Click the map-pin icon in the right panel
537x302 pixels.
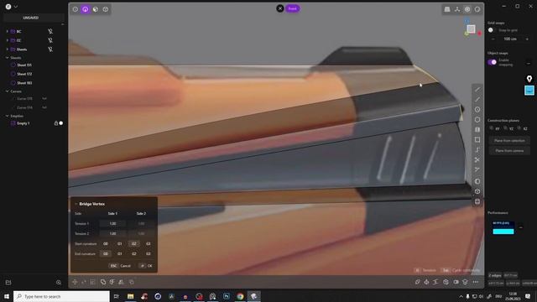click(529, 79)
